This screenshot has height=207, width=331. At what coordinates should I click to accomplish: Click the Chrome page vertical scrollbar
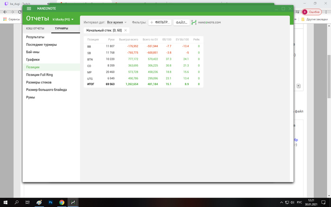coord(329,77)
